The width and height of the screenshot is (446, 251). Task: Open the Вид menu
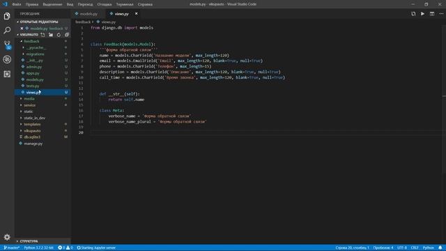(x=70, y=4)
